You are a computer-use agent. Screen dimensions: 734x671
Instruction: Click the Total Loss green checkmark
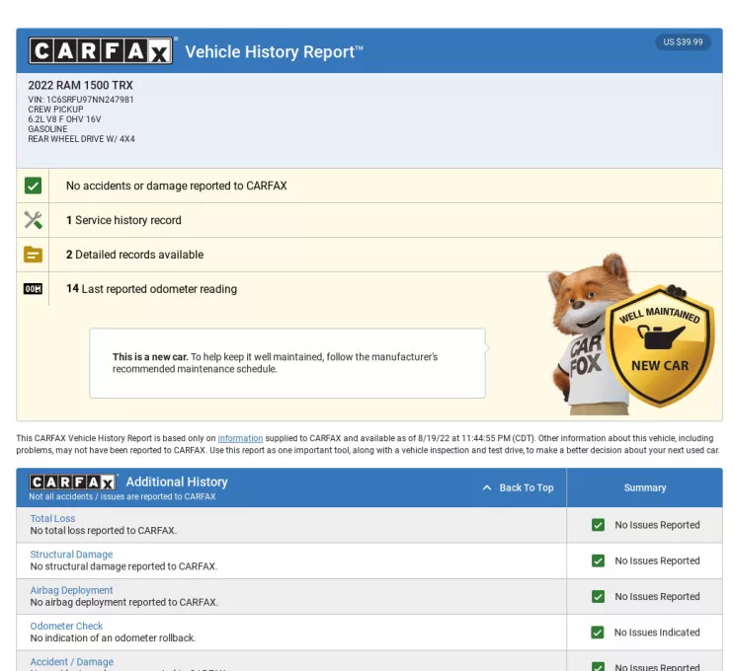pyautogui.click(x=598, y=525)
